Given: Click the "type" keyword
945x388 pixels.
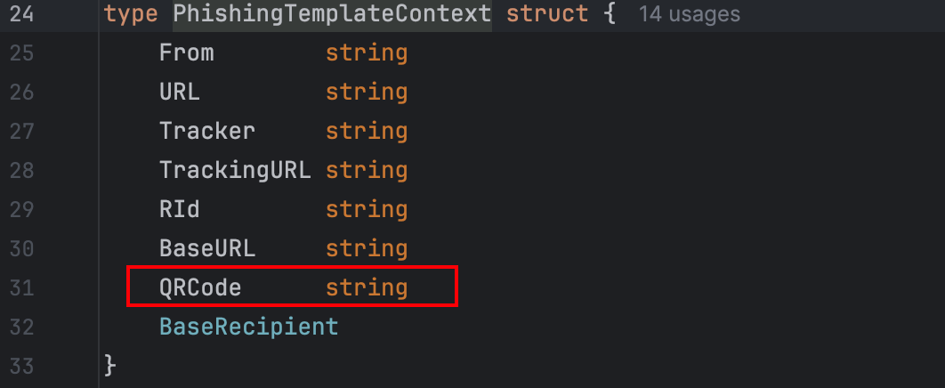Looking at the screenshot, I should point(131,14).
